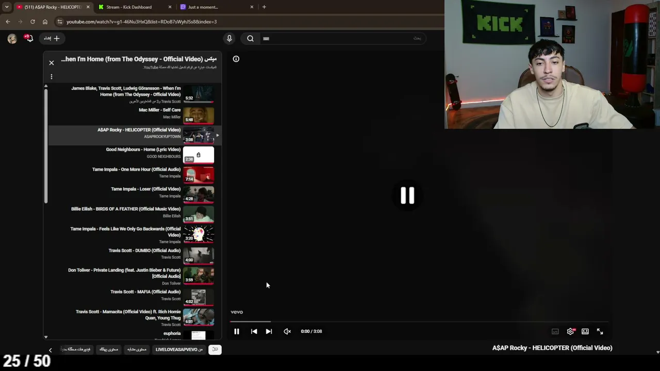
Task: Click the A$AP Rocky - HELICOPTER video title
Action: pos(552,348)
